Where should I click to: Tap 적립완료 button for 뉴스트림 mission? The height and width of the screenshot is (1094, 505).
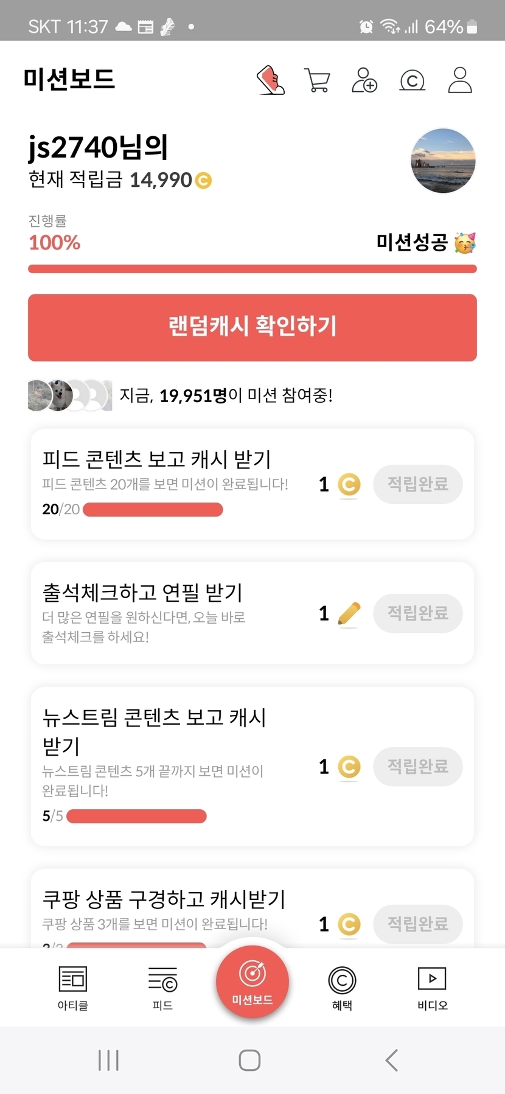point(418,766)
